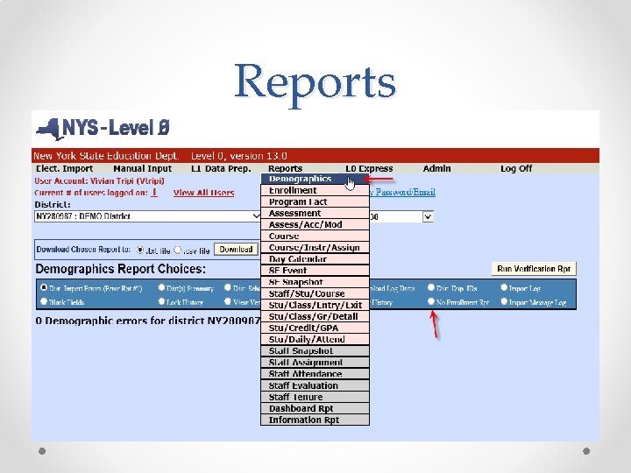Image resolution: width=631 pixels, height=473 pixels.
Task: Select Blank Fields radio option
Action: tap(44, 301)
